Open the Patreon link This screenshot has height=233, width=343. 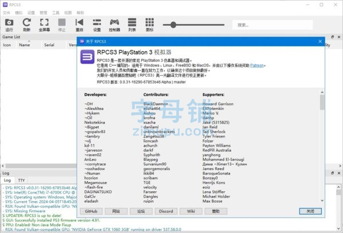click(x=257, y=65)
